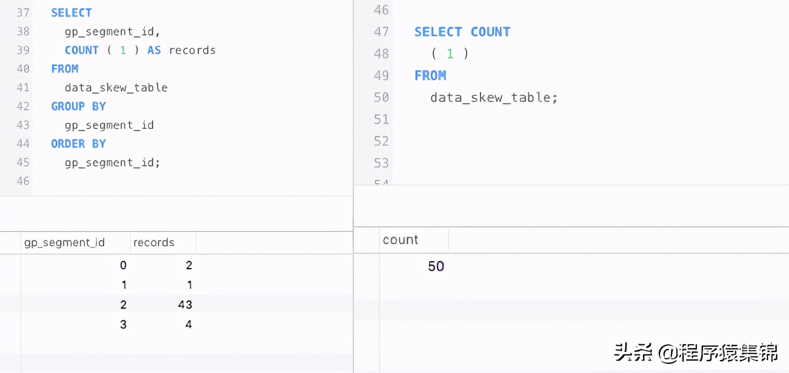Click the GROUP BY keywords on line 42
This screenshot has height=373, width=789.
78,106
